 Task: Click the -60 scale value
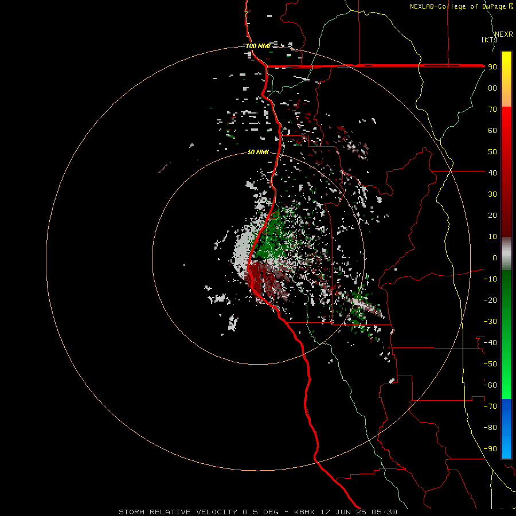tap(490, 385)
